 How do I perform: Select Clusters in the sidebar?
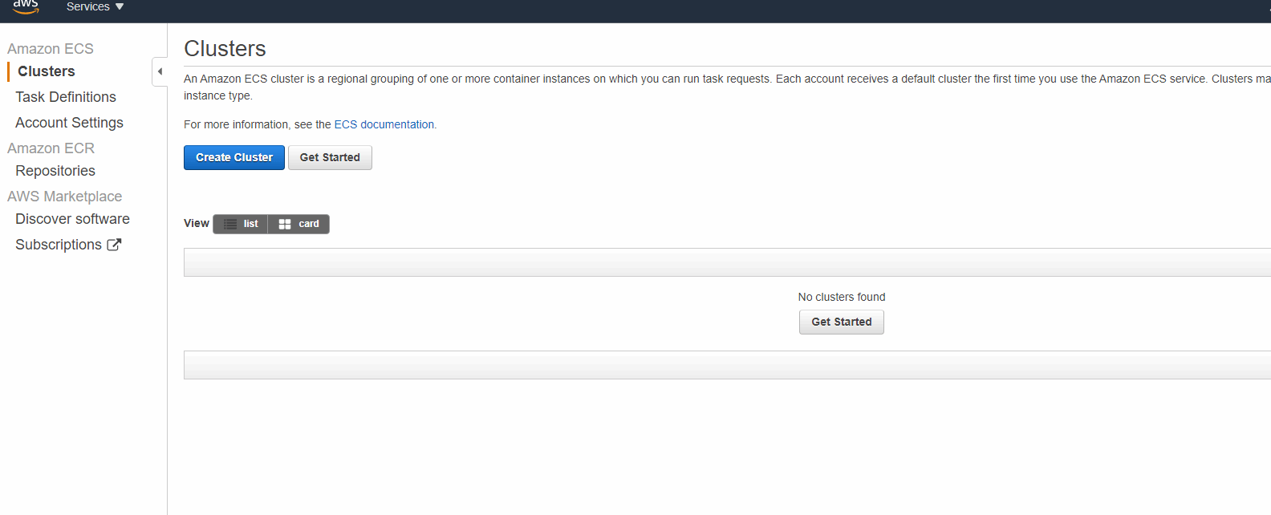tap(47, 71)
